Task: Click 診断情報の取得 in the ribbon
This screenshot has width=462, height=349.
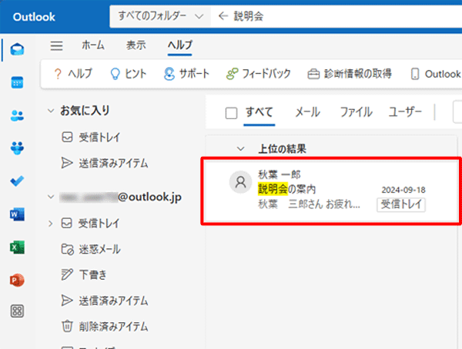Action: coord(350,74)
